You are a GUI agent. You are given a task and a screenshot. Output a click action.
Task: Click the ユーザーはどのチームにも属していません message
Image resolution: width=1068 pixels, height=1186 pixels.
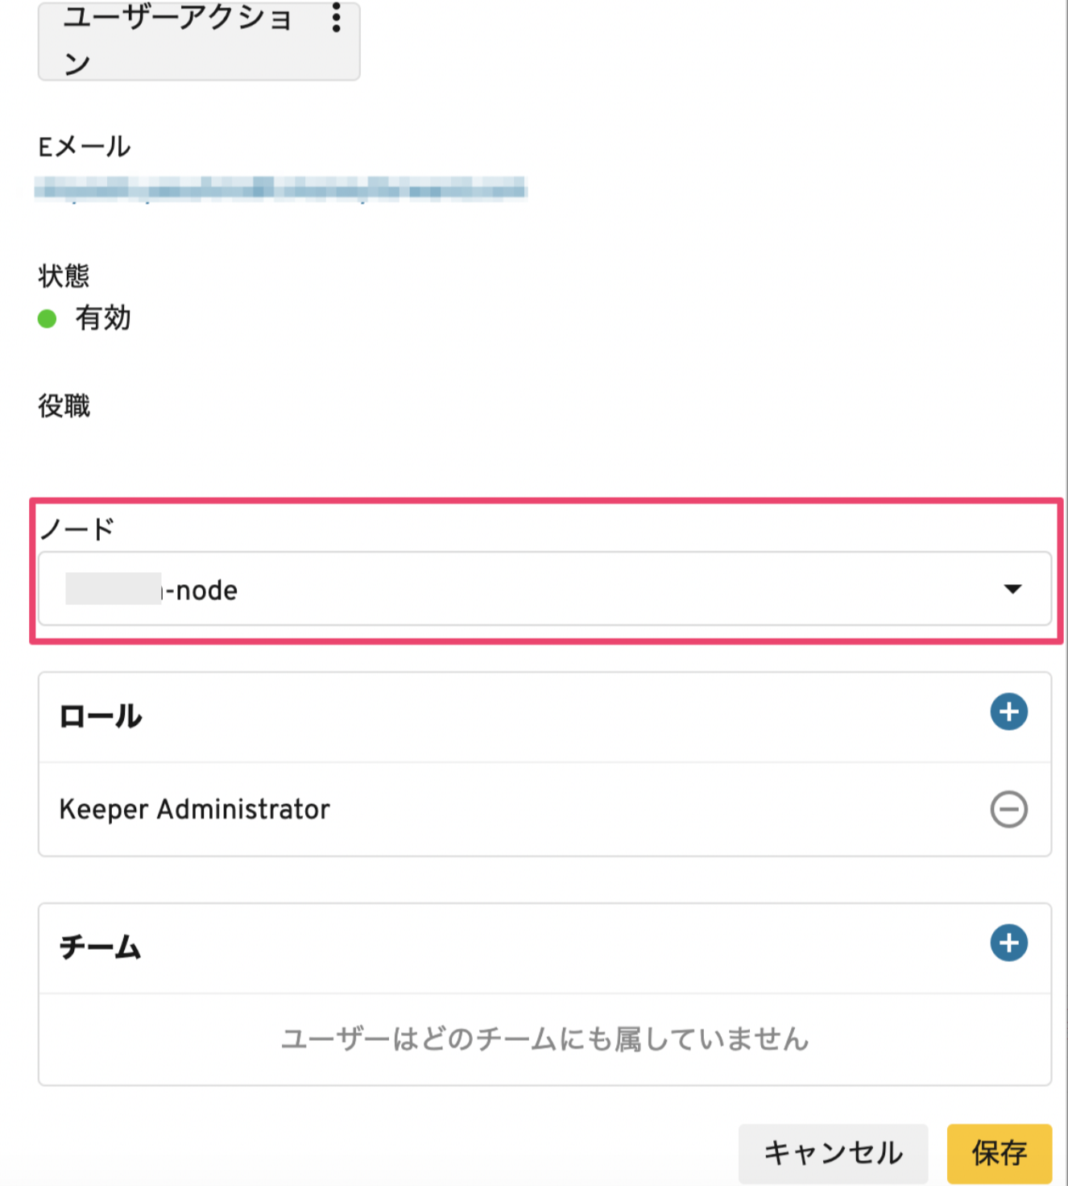[544, 1039]
